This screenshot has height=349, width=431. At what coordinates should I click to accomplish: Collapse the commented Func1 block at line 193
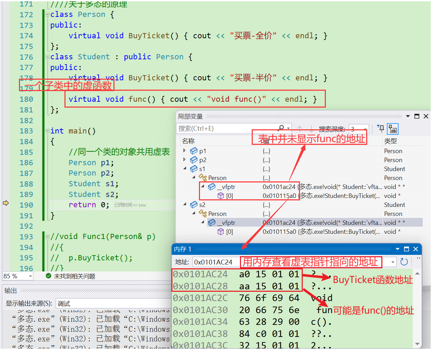click(x=47, y=237)
